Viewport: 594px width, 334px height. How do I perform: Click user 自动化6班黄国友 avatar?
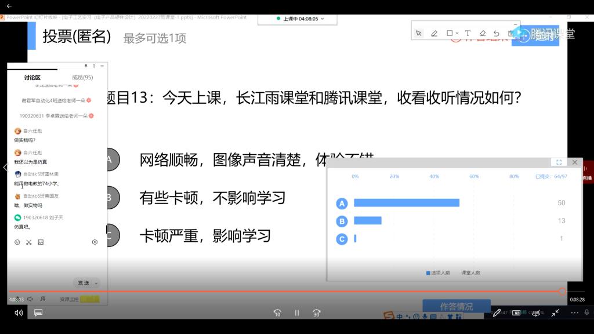pos(17,196)
